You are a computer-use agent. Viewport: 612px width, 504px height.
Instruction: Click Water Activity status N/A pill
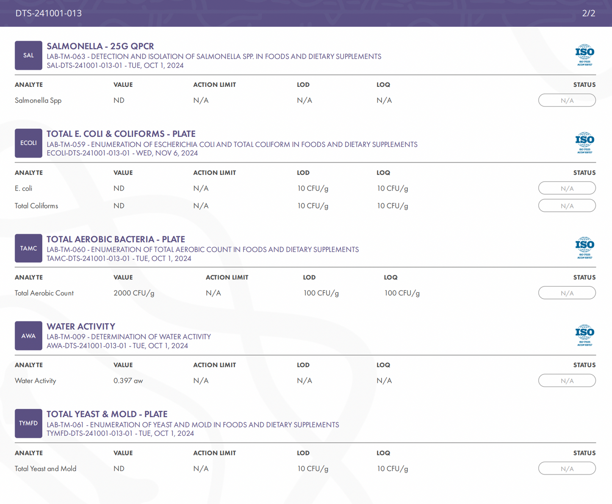coord(567,381)
